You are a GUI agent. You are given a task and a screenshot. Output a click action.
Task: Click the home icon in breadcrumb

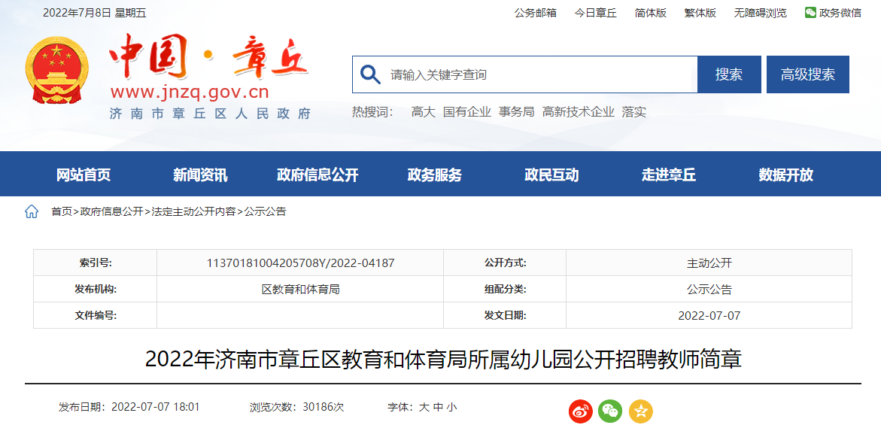[x=32, y=211]
